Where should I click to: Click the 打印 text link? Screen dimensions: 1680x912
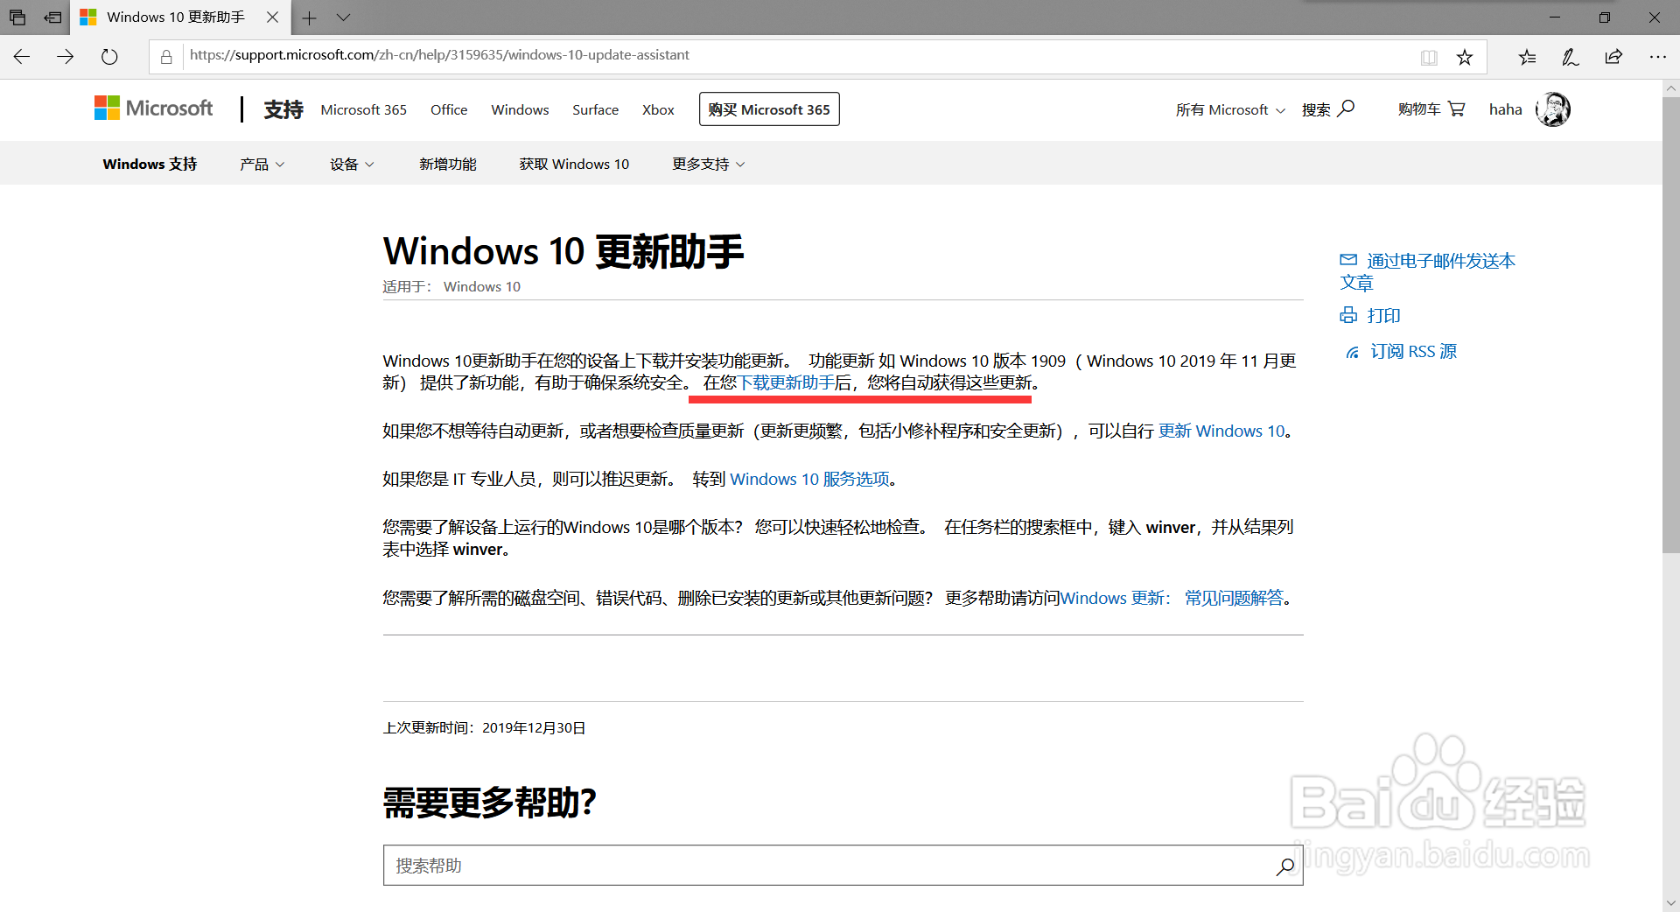pos(1383,315)
